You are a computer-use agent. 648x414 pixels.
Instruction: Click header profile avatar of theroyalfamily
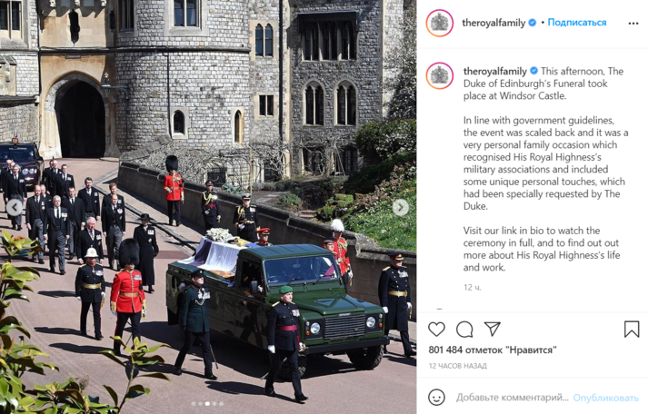(440, 23)
